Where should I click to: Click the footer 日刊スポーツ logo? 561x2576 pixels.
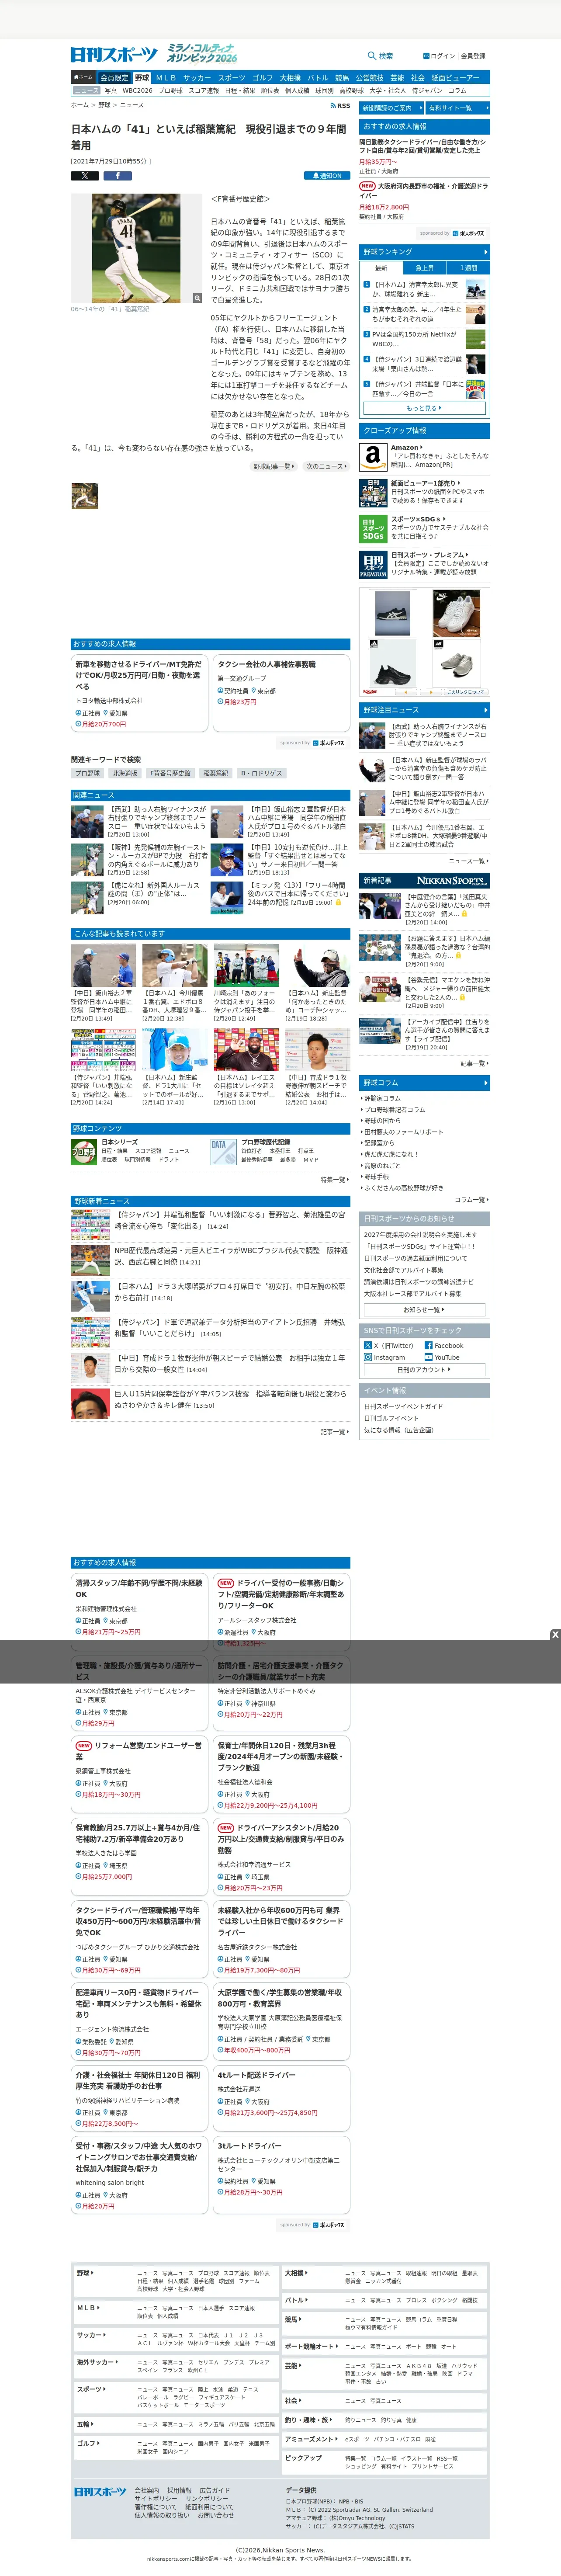tap(100, 2491)
